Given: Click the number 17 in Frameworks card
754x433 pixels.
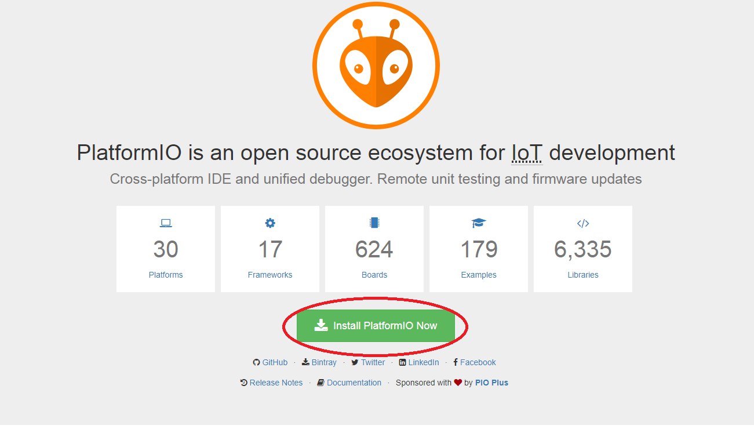Looking at the screenshot, I should pyautogui.click(x=270, y=249).
